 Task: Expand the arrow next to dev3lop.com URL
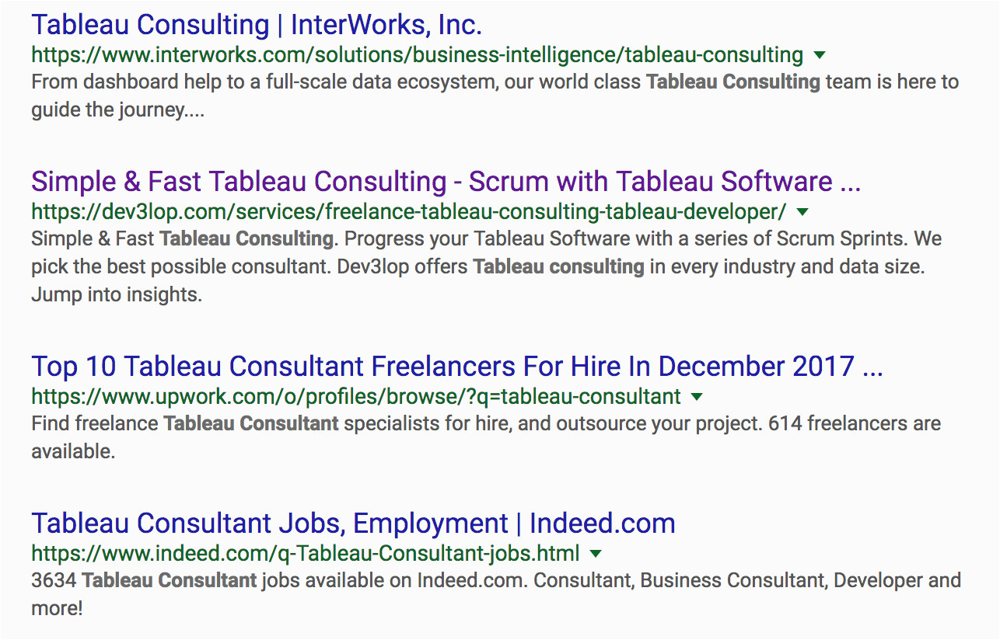pyautogui.click(x=802, y=211)
